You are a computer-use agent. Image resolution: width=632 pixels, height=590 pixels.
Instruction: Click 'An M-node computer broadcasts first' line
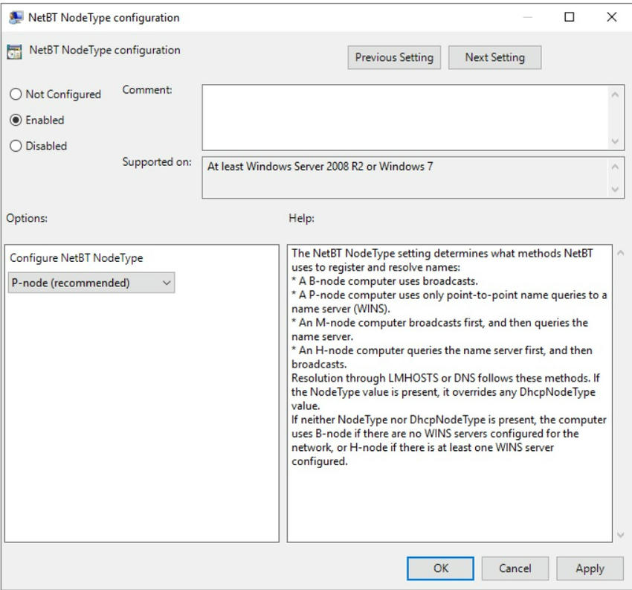tap(439, 323)
